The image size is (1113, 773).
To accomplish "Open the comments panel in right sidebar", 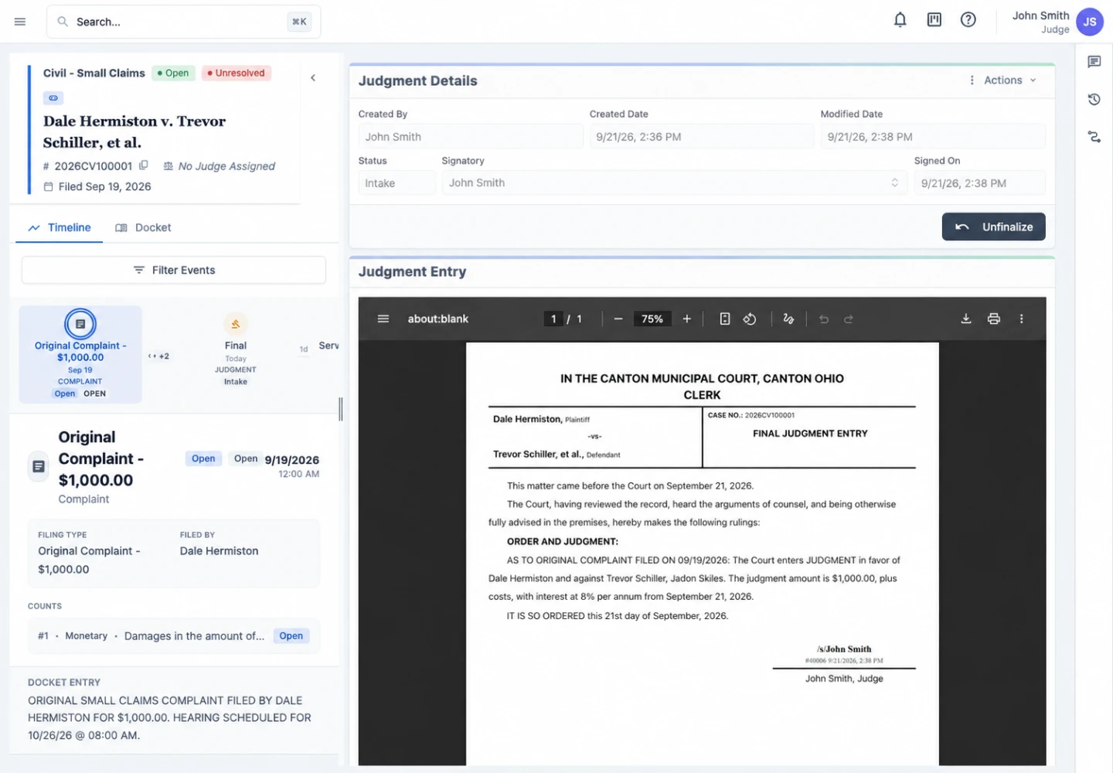I will coord(1094,62).
